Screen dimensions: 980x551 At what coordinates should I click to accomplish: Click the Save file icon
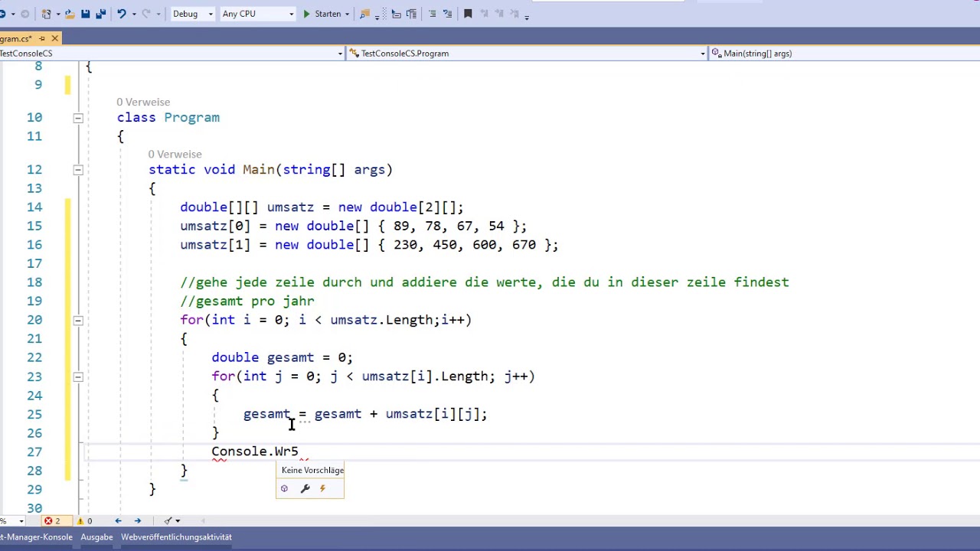[x=85, y=14]
